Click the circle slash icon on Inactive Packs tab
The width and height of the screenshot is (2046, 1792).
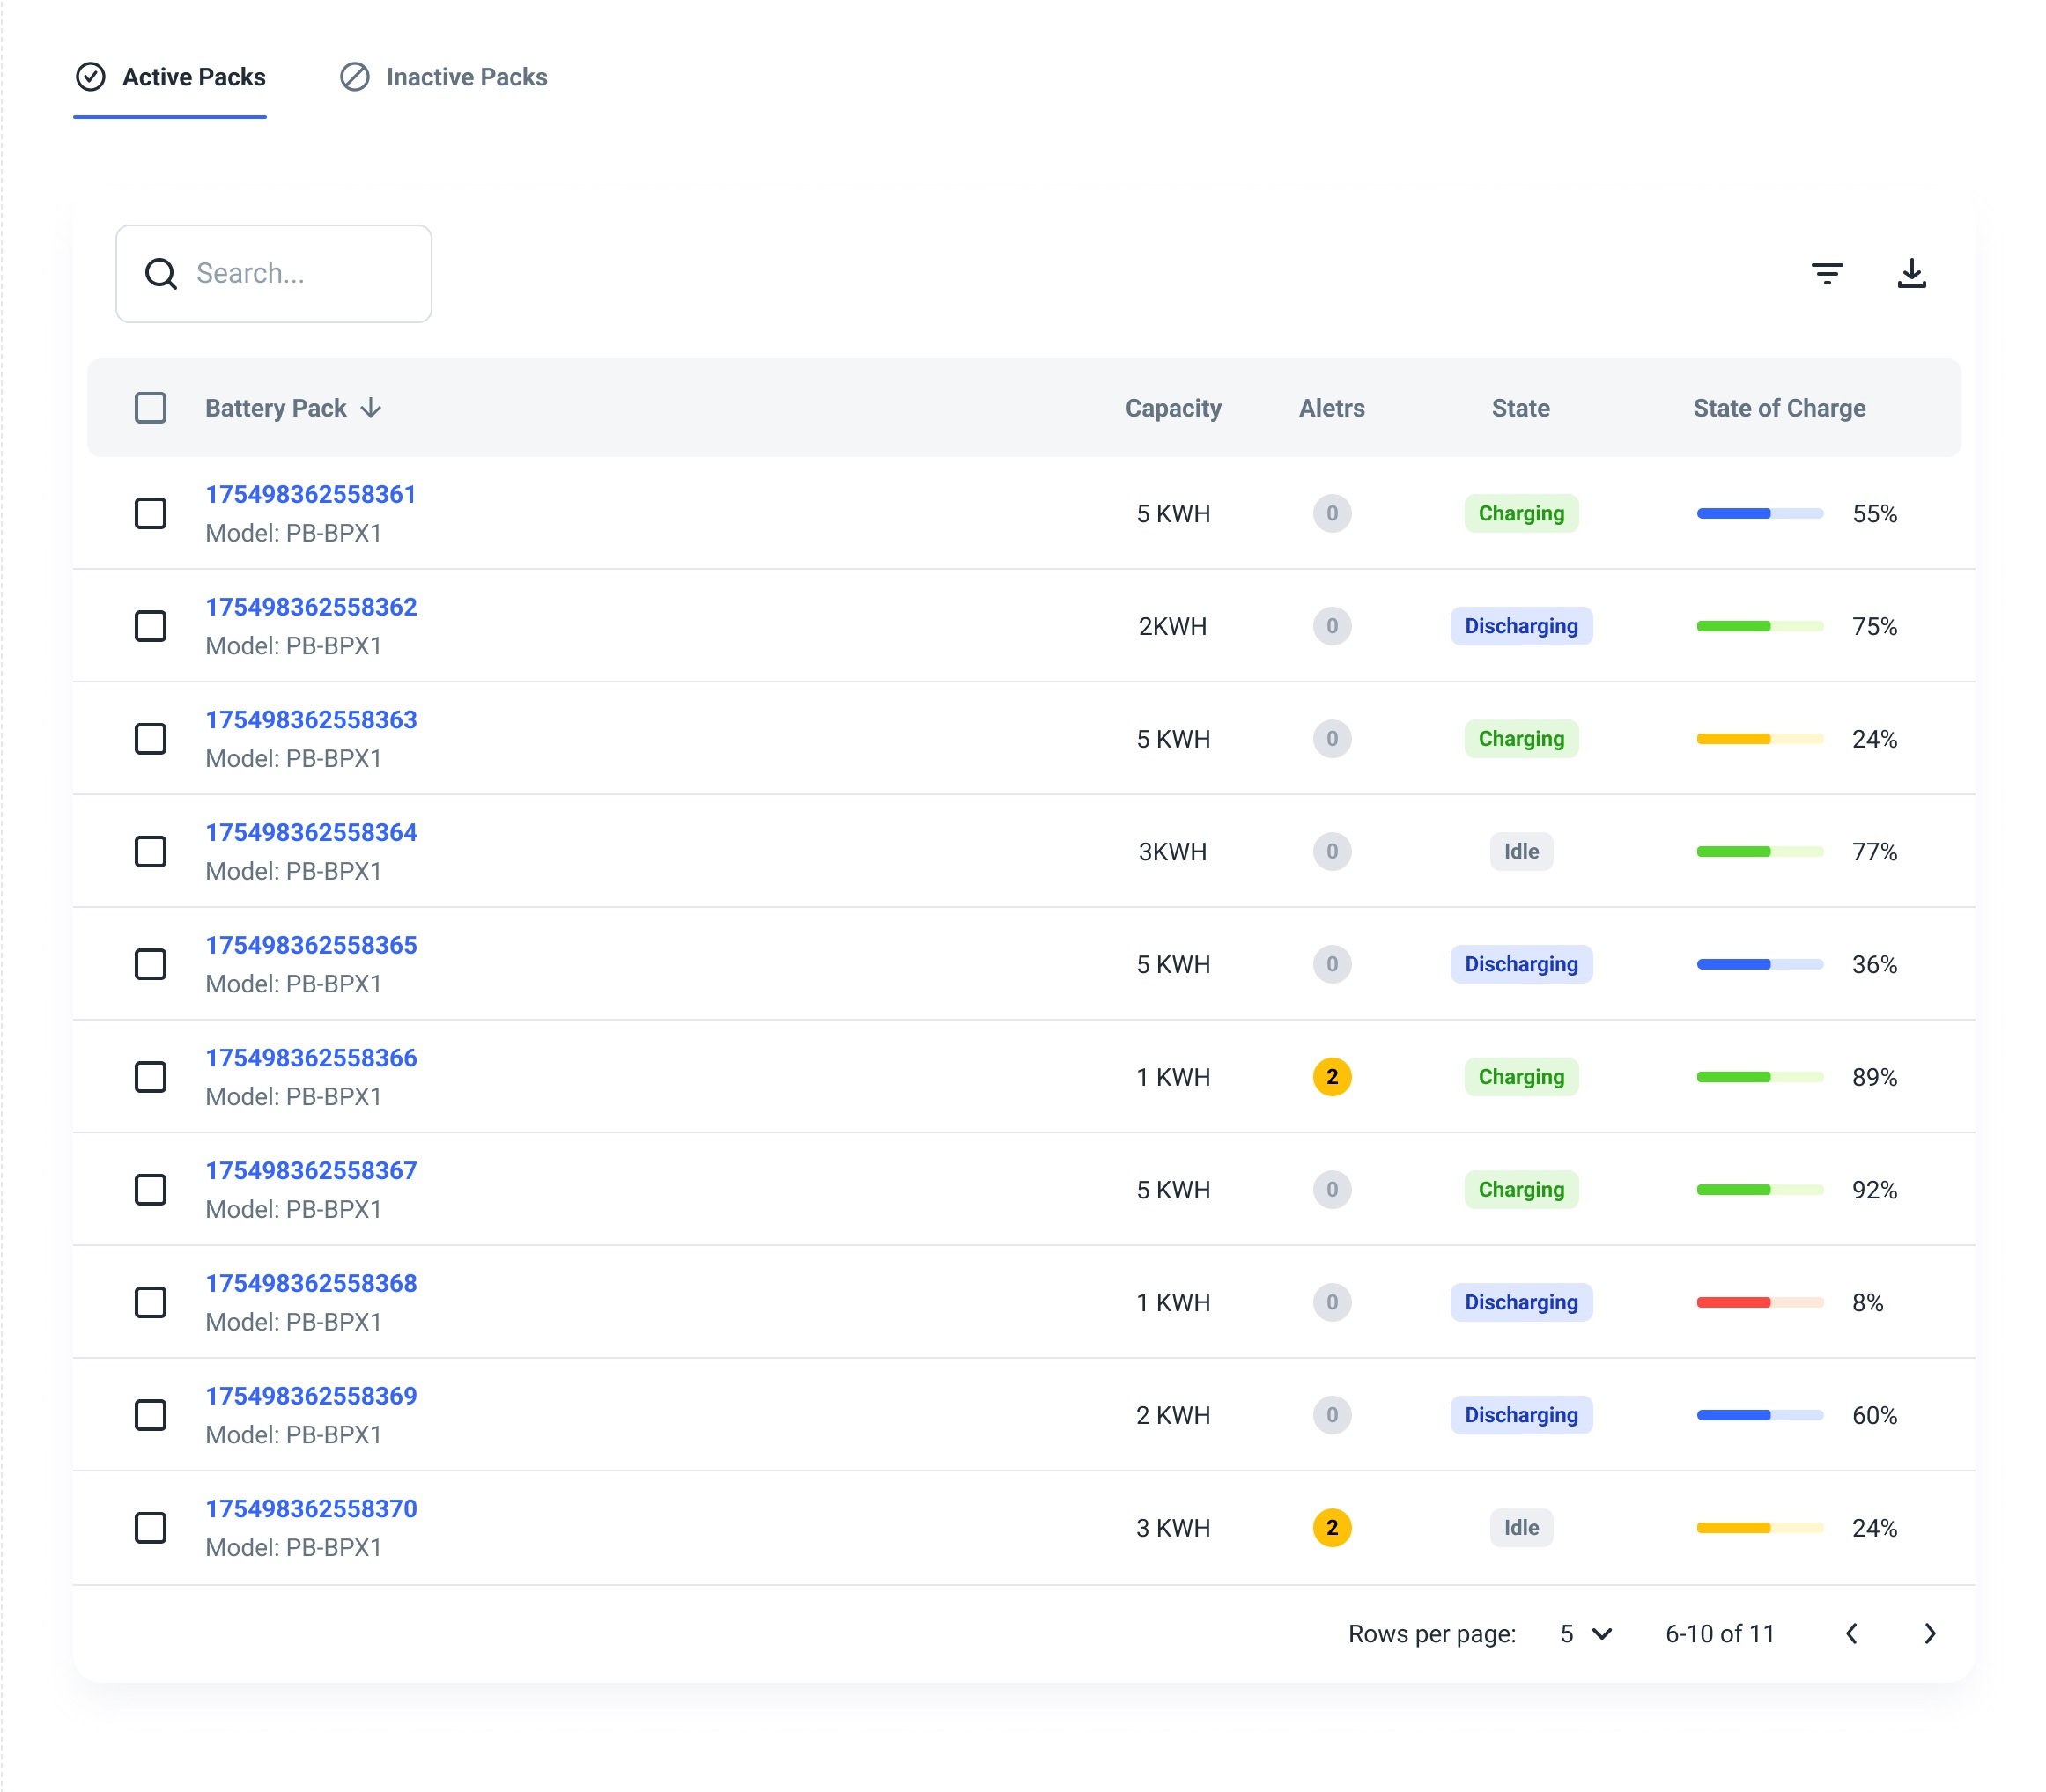click(x=353, y=77)
